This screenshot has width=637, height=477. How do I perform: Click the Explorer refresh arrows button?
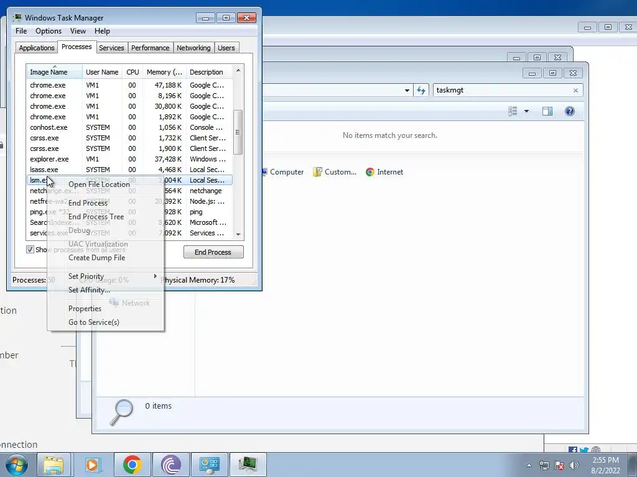pyautogui.click(x=421, y=91)
